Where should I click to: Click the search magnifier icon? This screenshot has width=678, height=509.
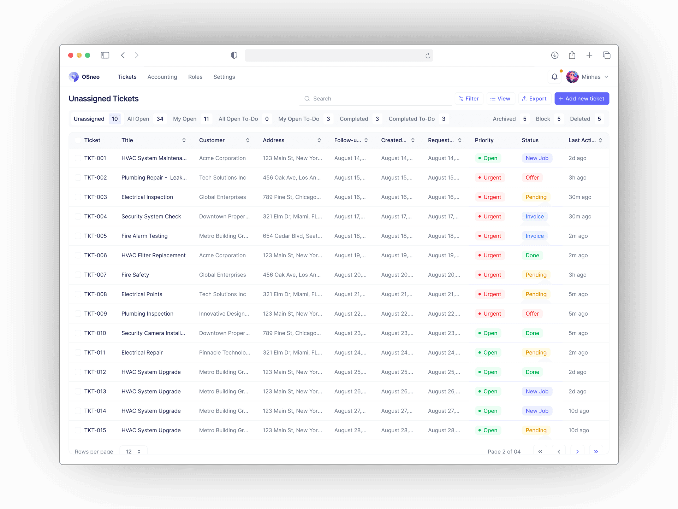307,99
